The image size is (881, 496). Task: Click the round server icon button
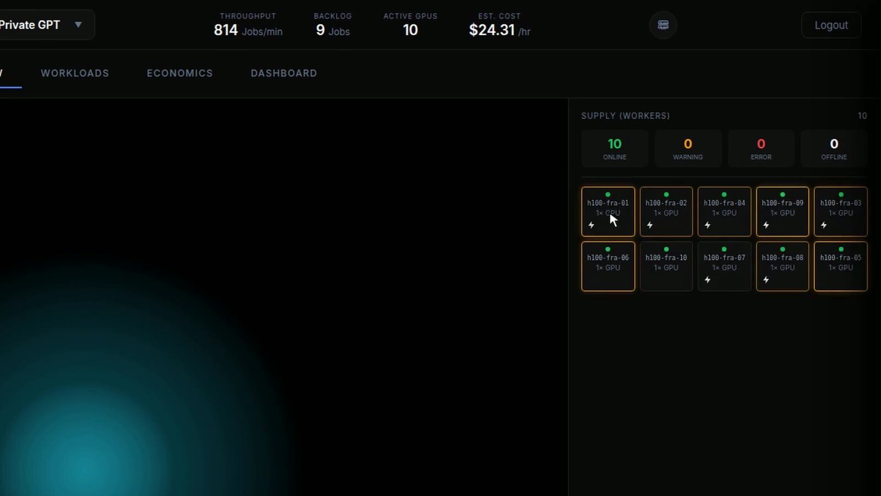[x=663, y=25]
